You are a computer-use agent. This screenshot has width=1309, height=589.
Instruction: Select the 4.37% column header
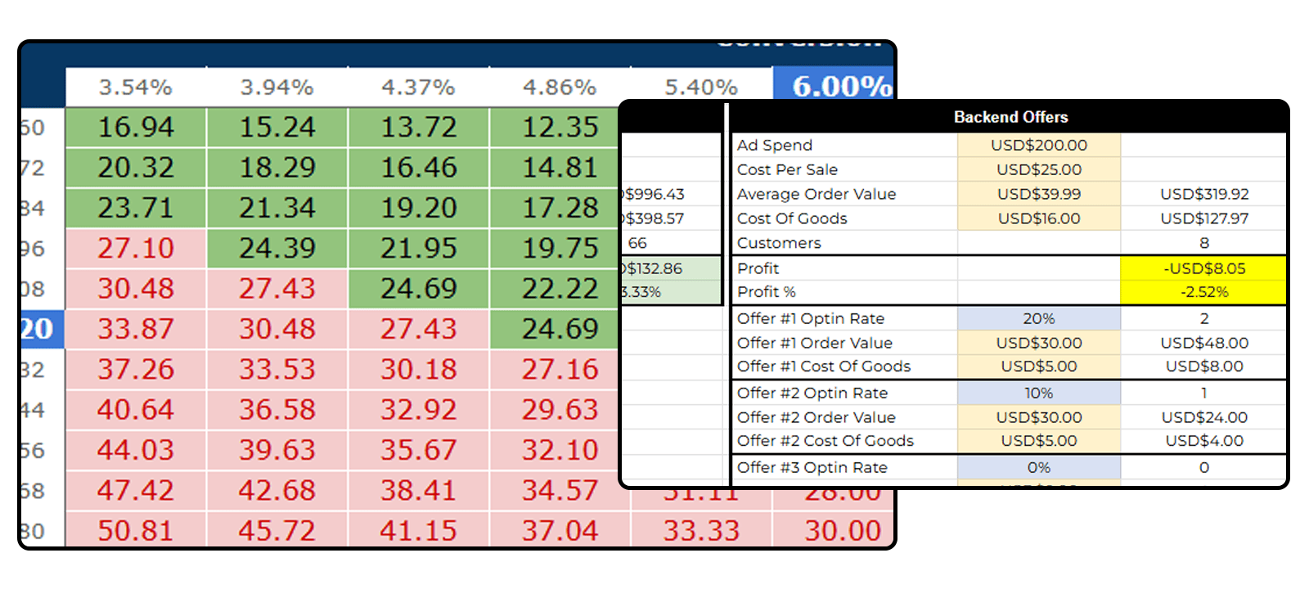[x=418, y=87]
